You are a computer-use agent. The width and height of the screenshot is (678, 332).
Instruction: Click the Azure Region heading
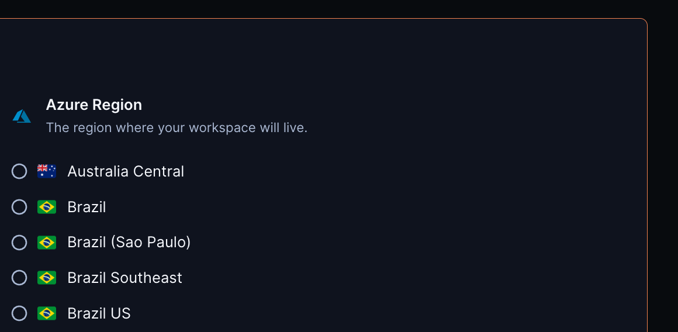pos(94,105)
